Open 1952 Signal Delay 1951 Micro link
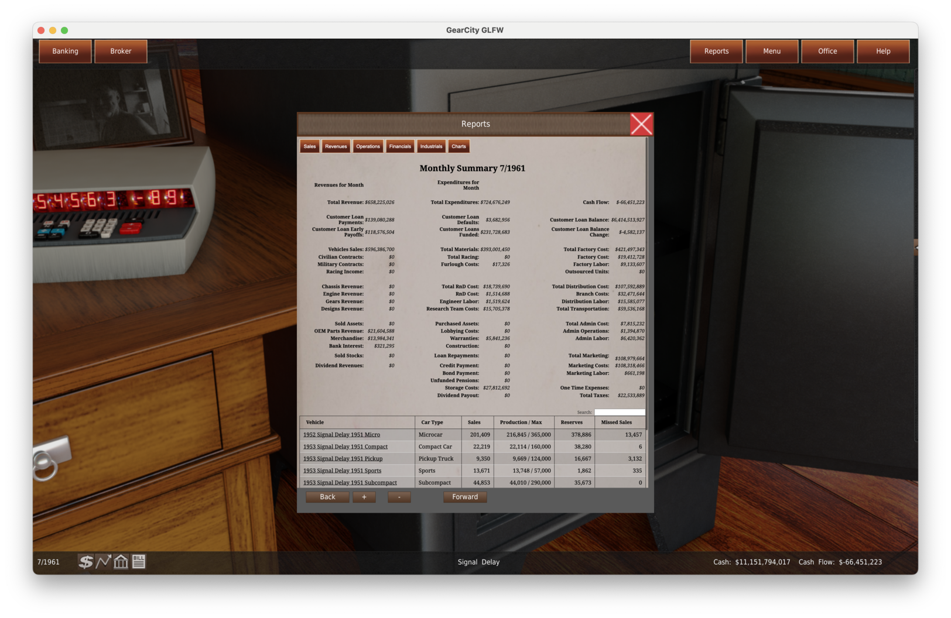The image size is (951, 618). point(341,435)
